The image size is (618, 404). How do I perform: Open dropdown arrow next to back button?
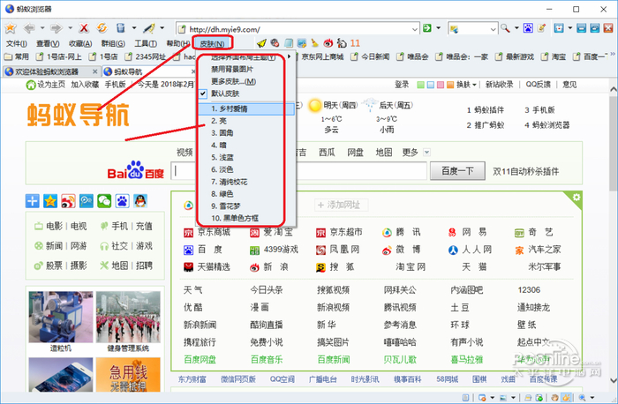click(42, 28)
